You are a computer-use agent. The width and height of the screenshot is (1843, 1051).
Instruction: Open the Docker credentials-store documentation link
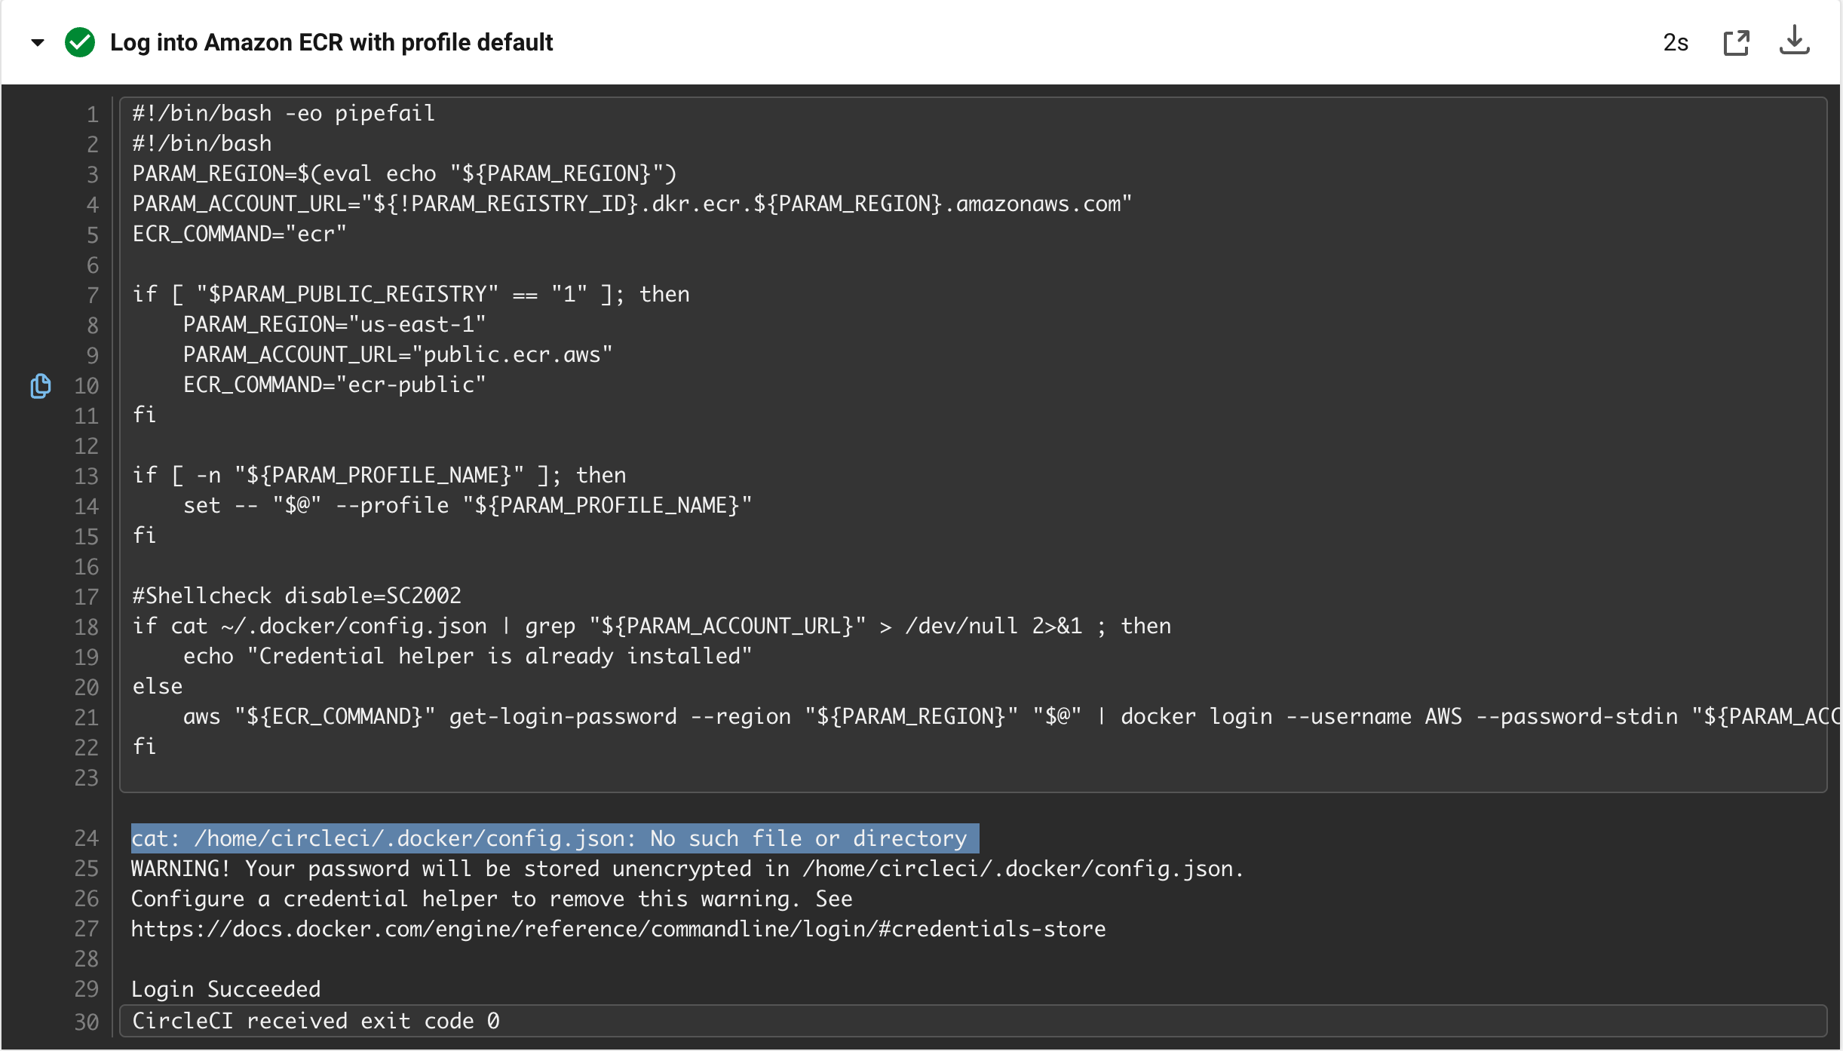[618, 929]
